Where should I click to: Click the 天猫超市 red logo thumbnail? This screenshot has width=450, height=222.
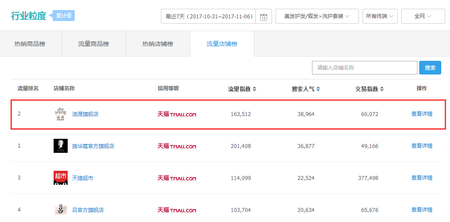[x=61, y=178]
